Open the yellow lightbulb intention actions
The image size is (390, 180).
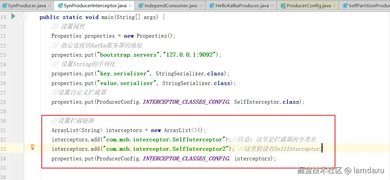(33, 147)
